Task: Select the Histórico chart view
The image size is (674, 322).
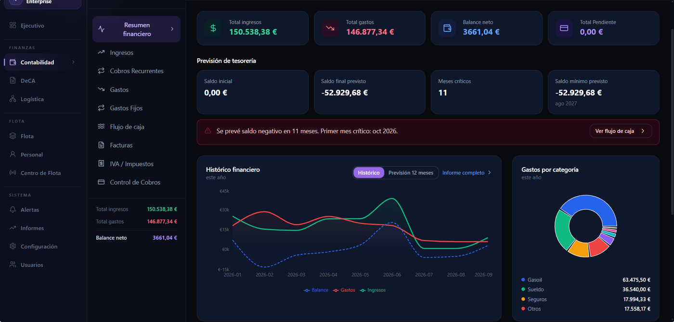Action: coord(369,173)
